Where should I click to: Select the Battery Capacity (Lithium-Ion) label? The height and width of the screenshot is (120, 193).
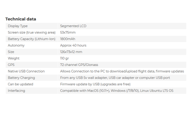[32, 39]
